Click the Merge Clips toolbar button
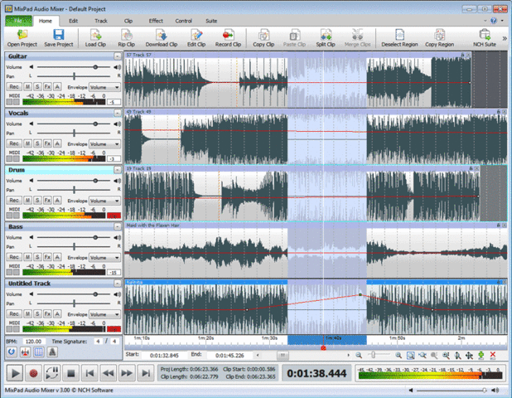Screen dimensions: 512x398 (358, 38)
